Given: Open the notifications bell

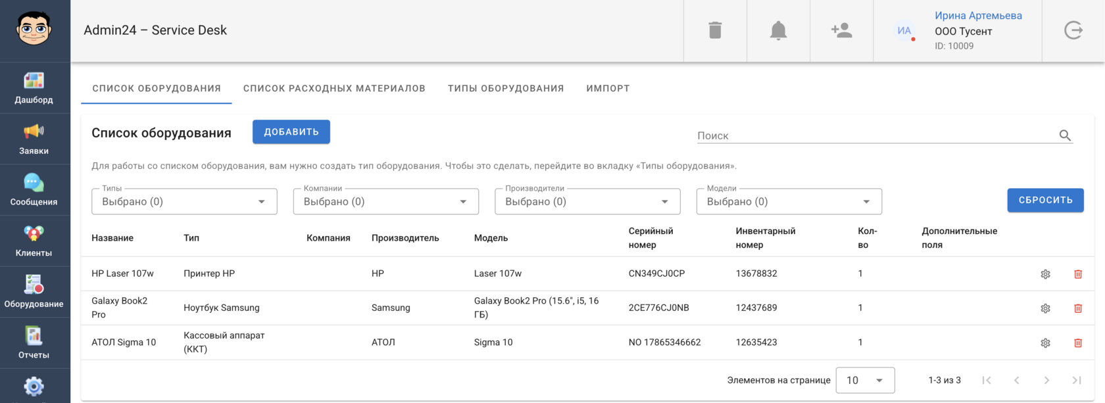Looking at the screenshot, I should tap(778, 30).
